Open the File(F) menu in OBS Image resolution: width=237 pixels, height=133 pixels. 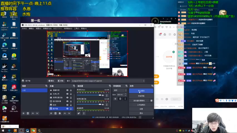[24, 28]
